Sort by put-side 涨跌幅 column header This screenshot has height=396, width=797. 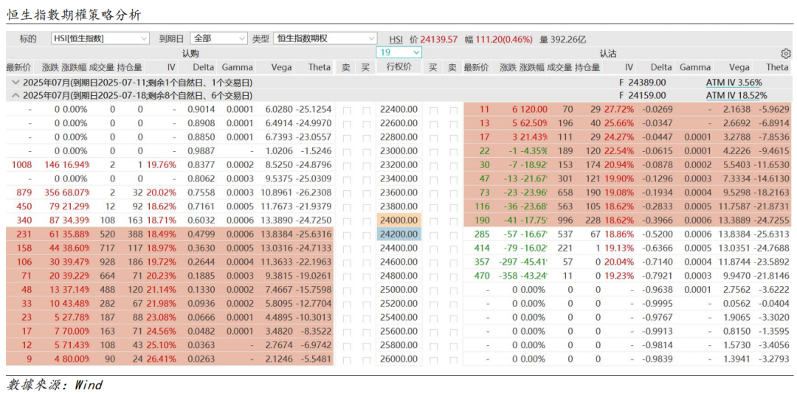click(x=532, y=67)
